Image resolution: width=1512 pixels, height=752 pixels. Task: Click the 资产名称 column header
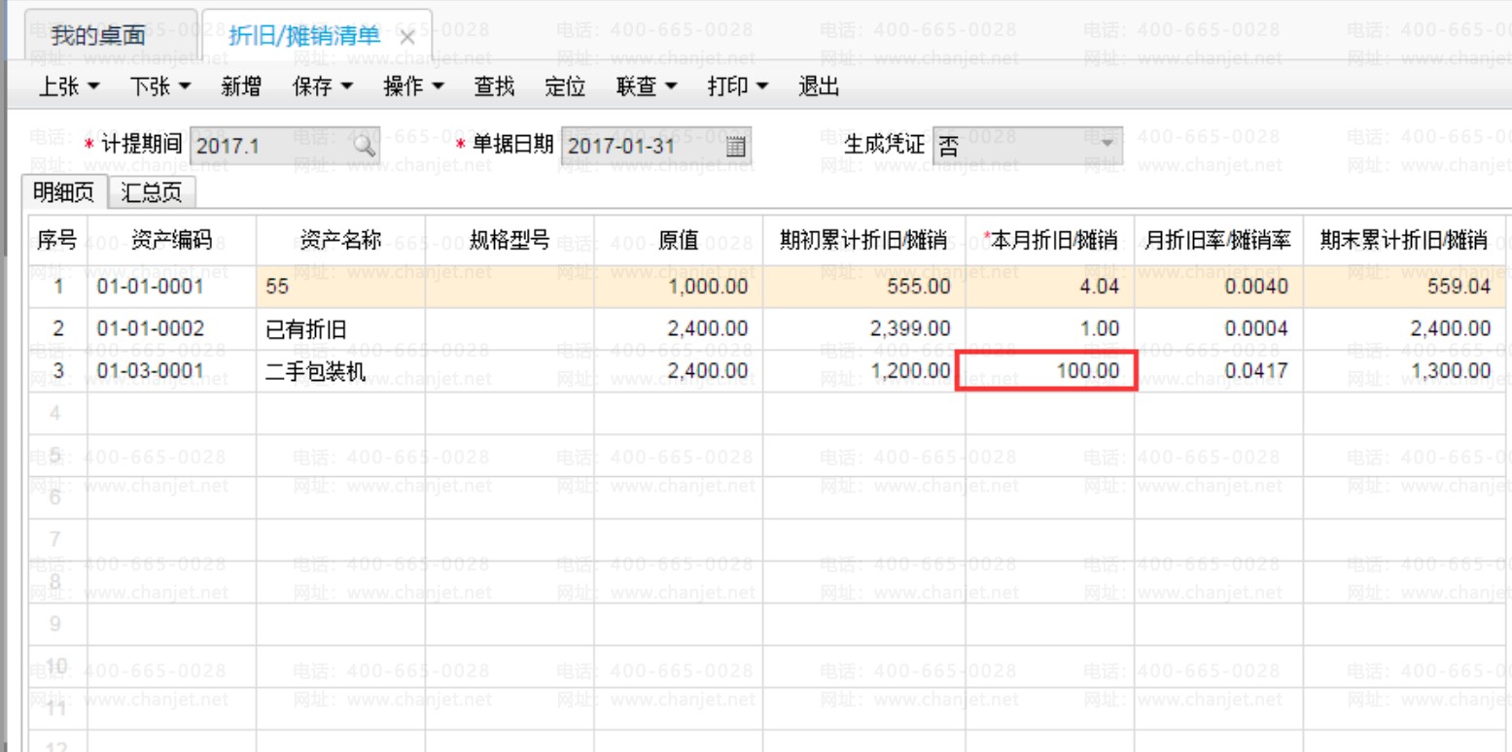point(341,240)
